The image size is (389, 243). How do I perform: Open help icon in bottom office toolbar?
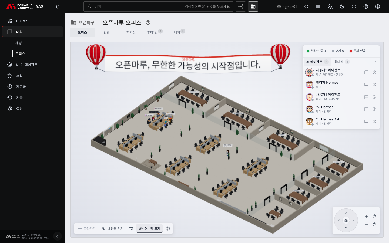(168, 228)
